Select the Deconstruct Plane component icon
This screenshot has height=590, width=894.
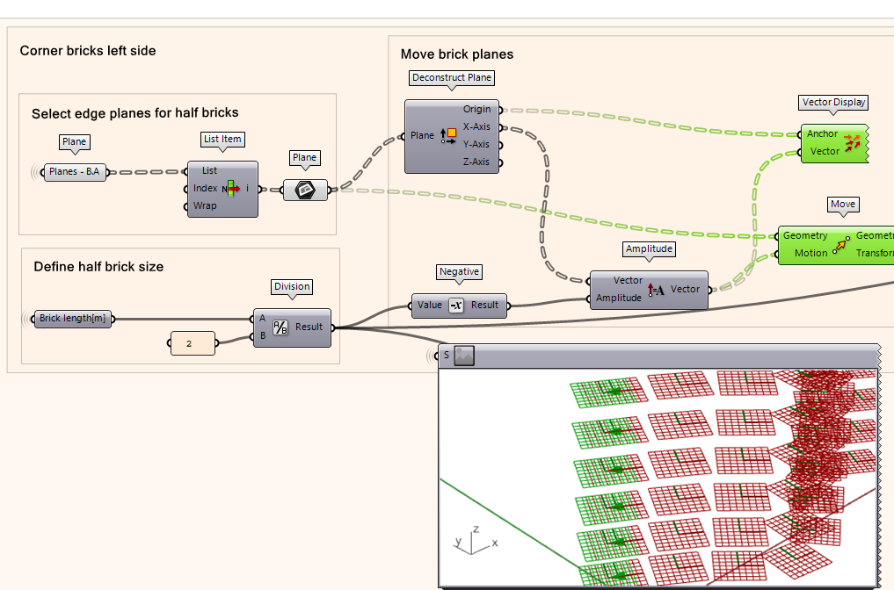coord(447,135)
